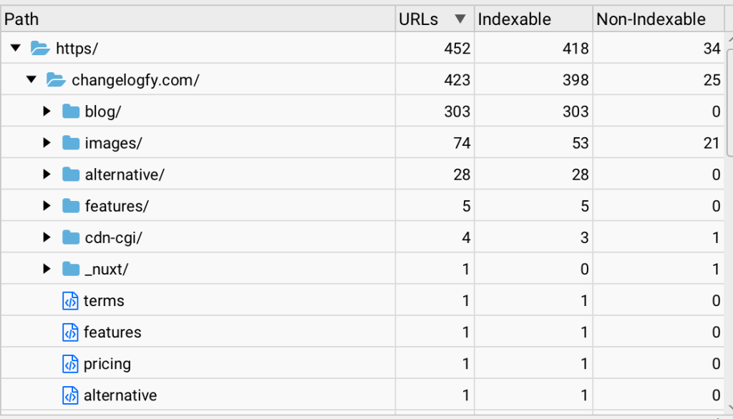The height and width of the screenshot is (419, 733).
Task: Select the features page row
Action: pos(362,332)
